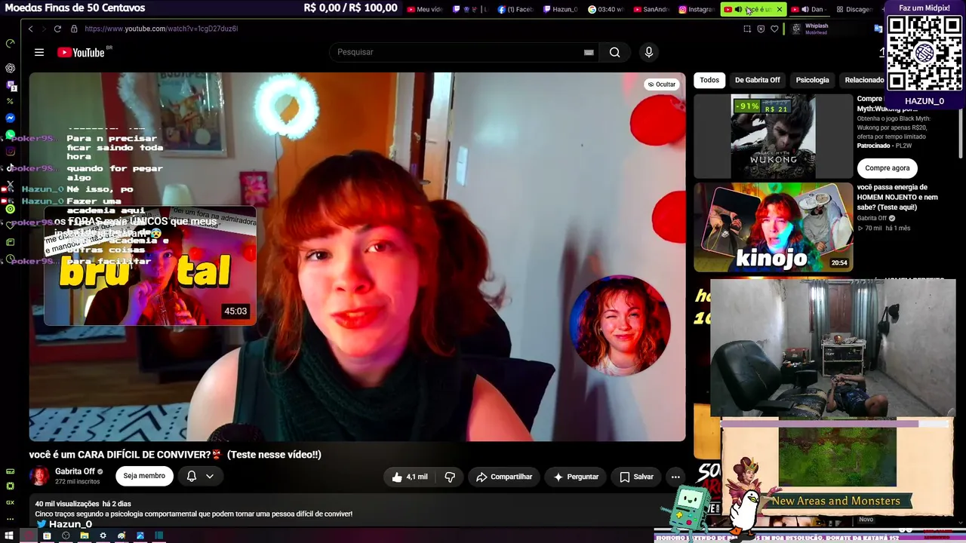
Task: Open WhatsApp in the Opera GX sidebar
Action: point(10,135)
